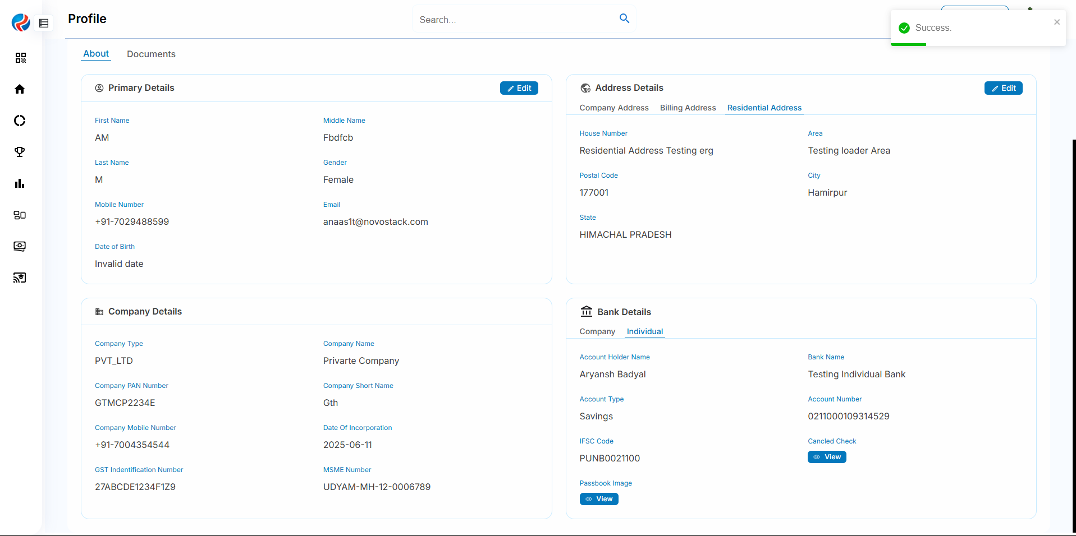Edit the Primary Details section

click(519, 88)
